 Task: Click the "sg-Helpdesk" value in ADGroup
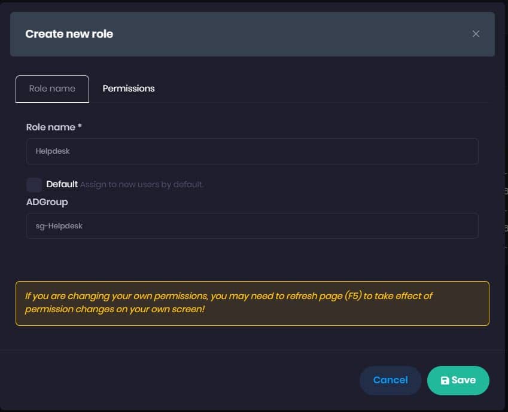[58, 226]
